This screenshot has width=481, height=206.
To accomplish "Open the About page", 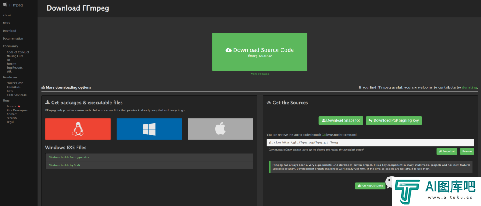I will tap(7, 15).
